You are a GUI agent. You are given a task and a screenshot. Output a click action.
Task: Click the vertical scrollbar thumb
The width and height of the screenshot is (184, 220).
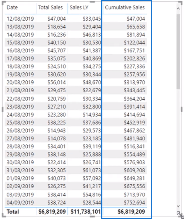coord(178,51)
